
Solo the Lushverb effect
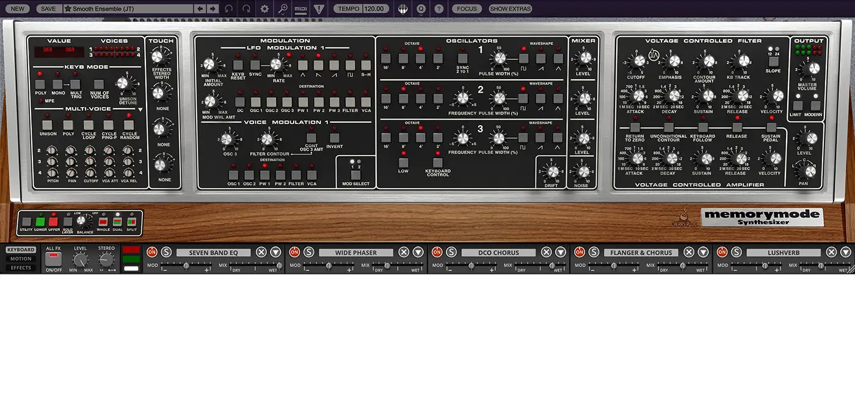coord(736,252)
